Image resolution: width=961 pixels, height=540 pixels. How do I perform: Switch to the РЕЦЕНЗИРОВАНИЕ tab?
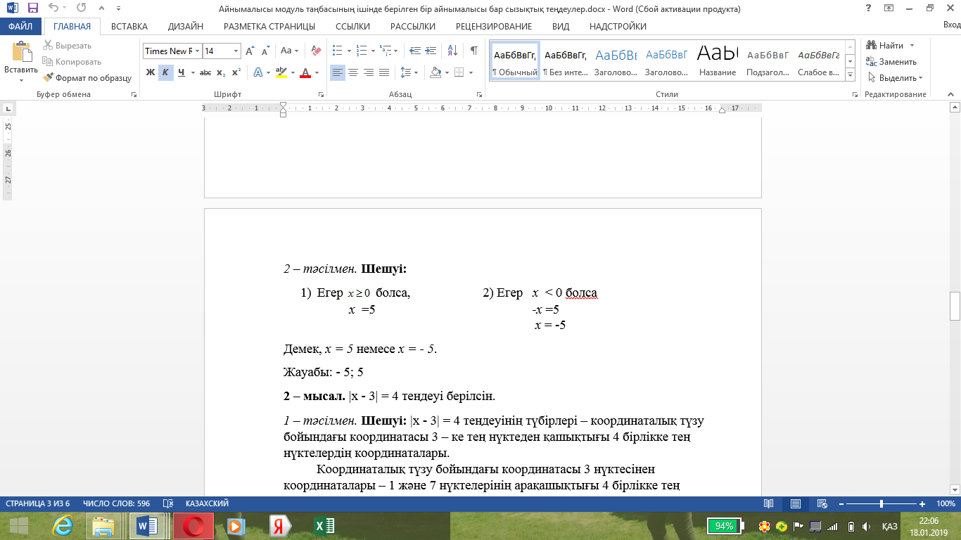point(494,27)
